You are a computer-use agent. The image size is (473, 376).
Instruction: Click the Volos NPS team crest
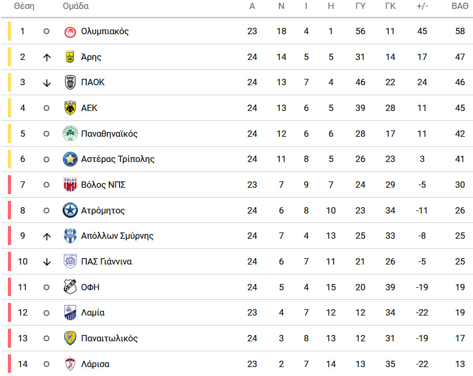70,185
